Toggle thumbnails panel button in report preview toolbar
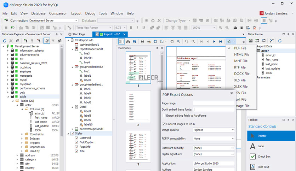Screen dimensions: 296x171 click(x=121, y=41)
